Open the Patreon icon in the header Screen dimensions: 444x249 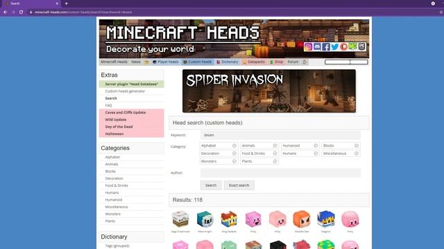pos(343,46)
